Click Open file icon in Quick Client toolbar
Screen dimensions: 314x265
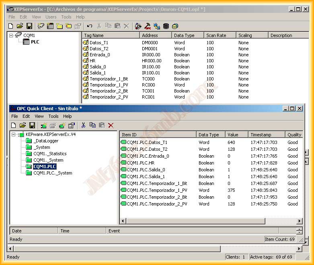23,125
